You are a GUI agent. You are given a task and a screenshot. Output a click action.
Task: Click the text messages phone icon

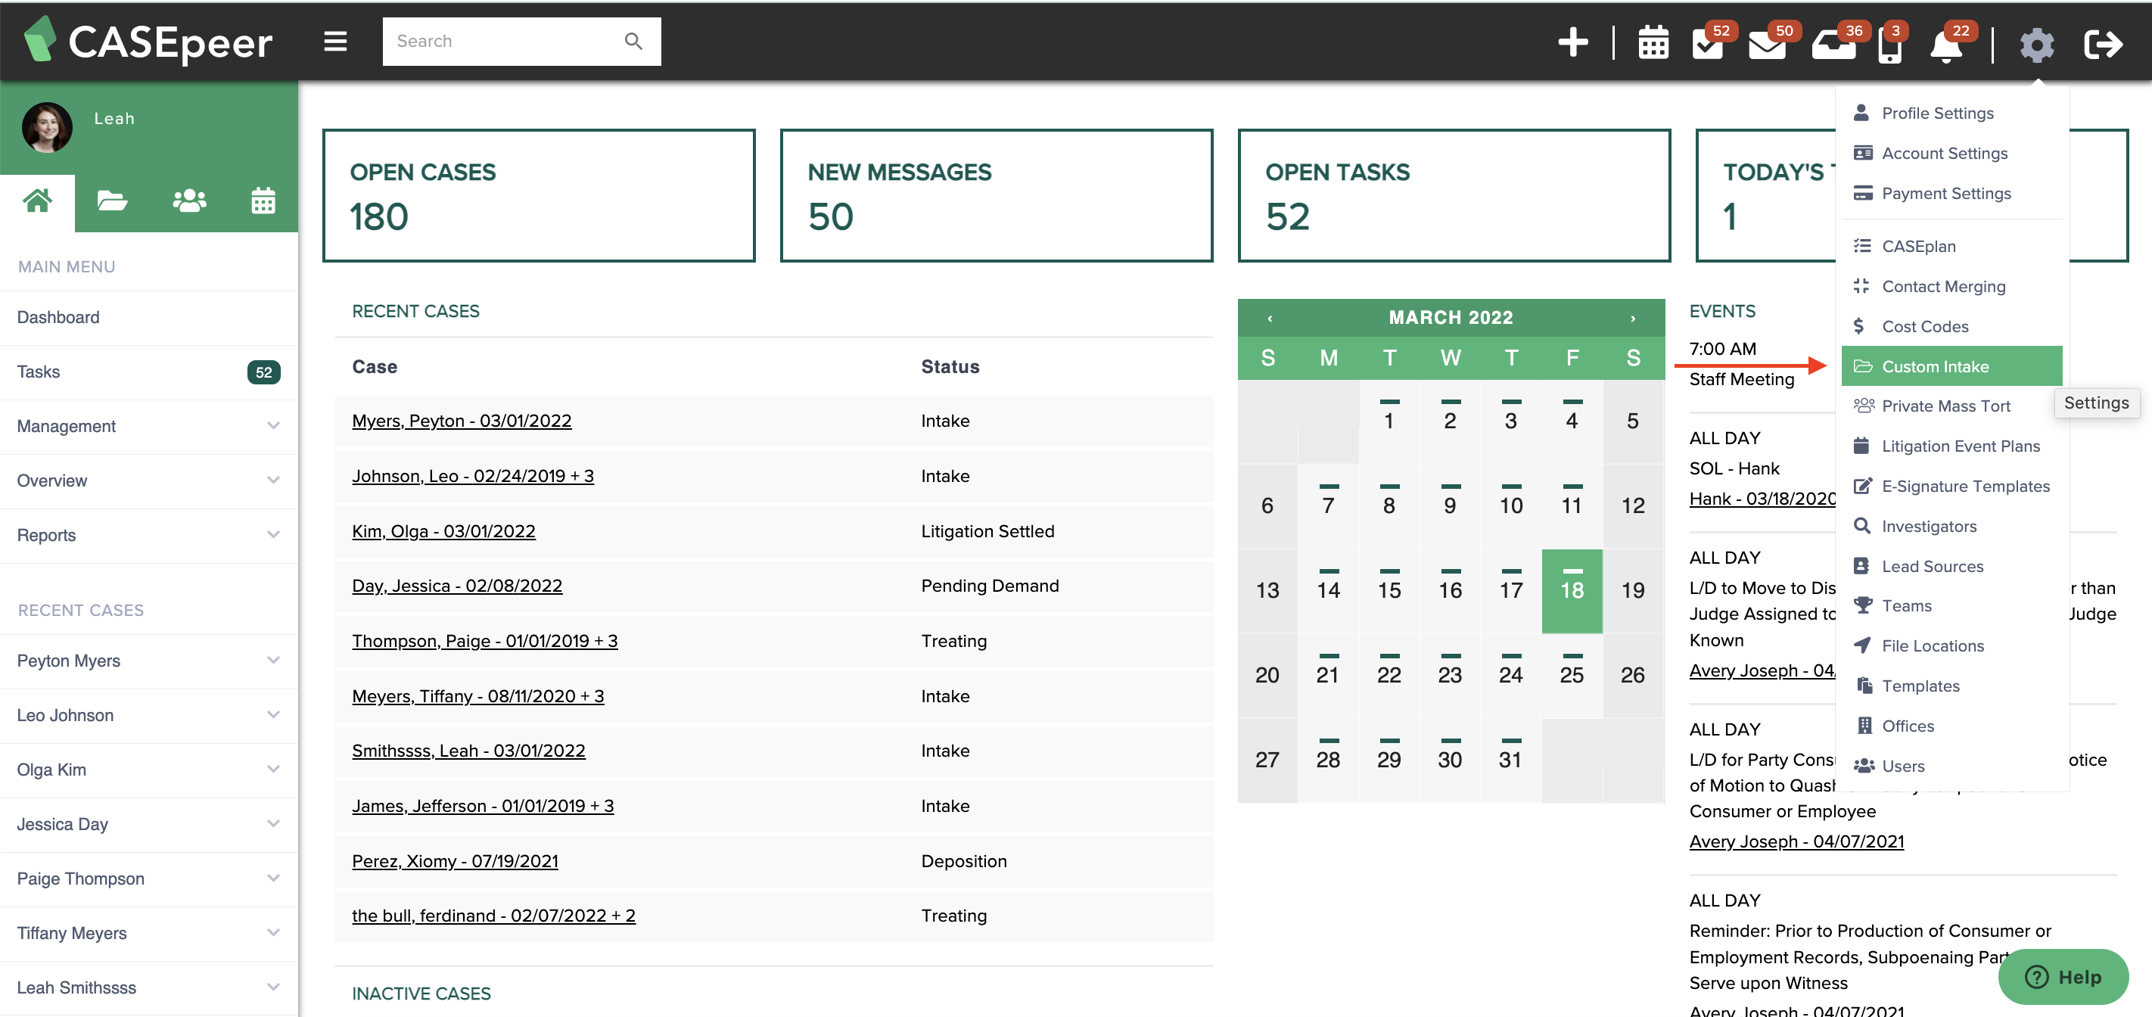pos(1889,48)
